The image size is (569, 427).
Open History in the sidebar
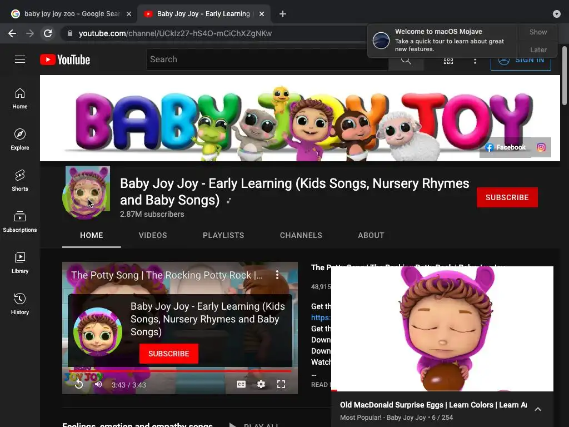pos(20,304)
